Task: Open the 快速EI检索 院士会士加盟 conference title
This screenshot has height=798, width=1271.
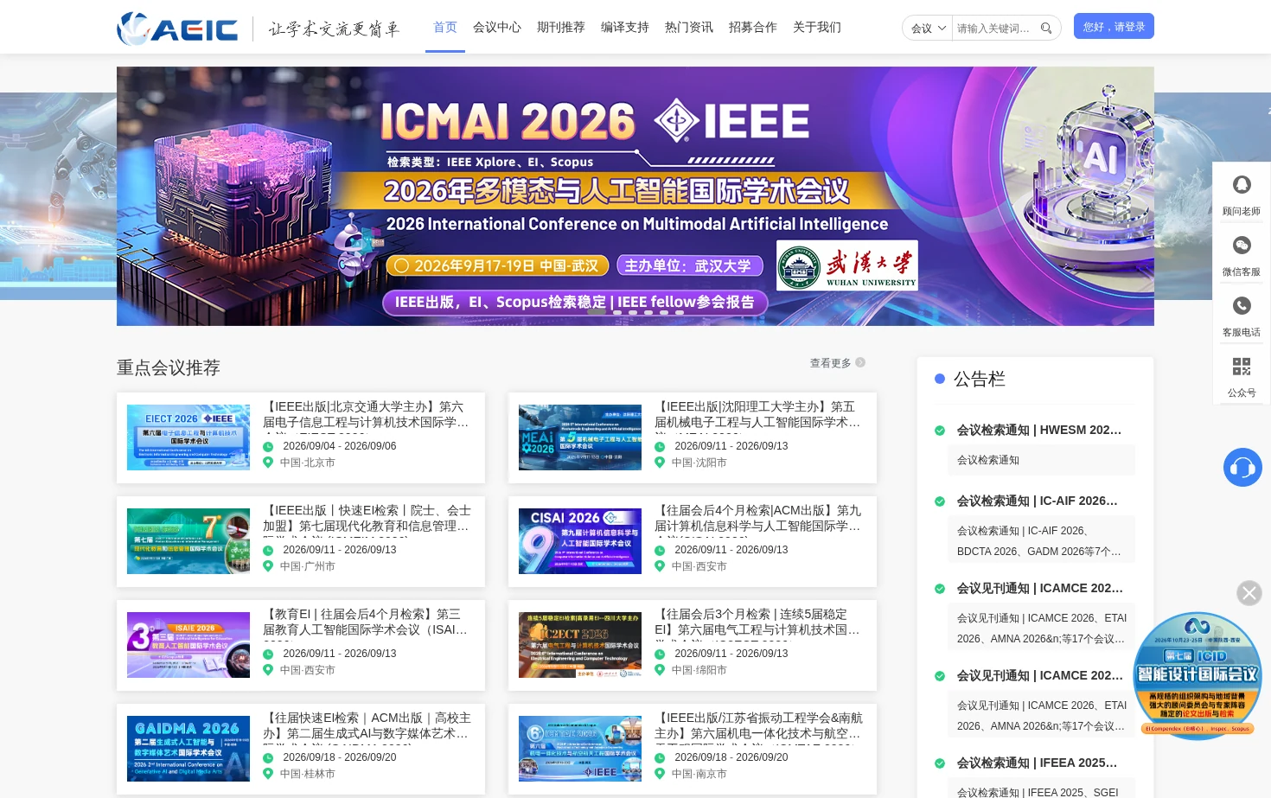Action: (367, 519)
